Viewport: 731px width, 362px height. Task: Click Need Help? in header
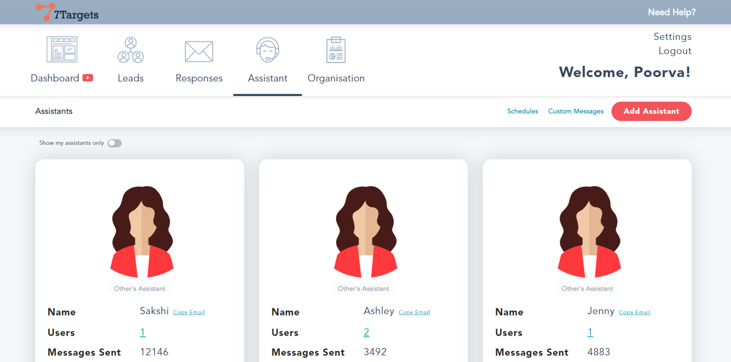pos(672,12)
